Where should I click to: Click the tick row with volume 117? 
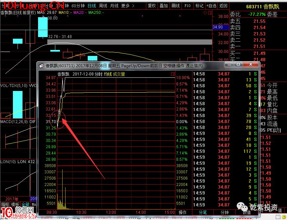point(225,151)
